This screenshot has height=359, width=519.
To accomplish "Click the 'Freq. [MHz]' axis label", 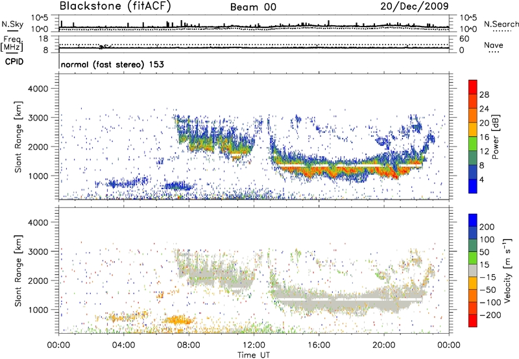I will point(12,43).
